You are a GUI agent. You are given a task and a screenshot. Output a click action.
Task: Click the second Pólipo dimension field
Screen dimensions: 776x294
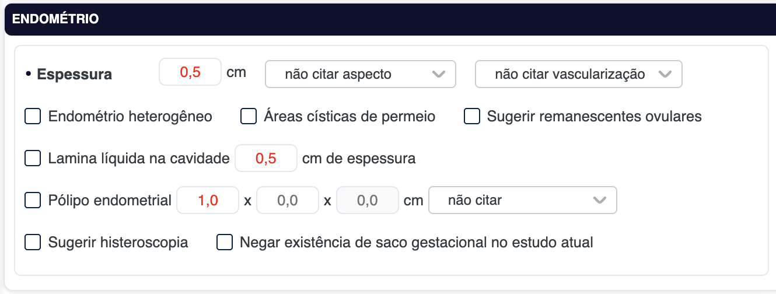tap(288, 201)
